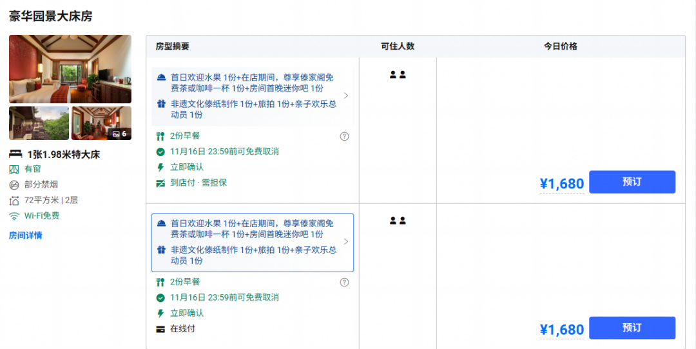The image size is (696, 349).
Task: Open the highlighted benefits box in second offer
Action: [253, 243]
